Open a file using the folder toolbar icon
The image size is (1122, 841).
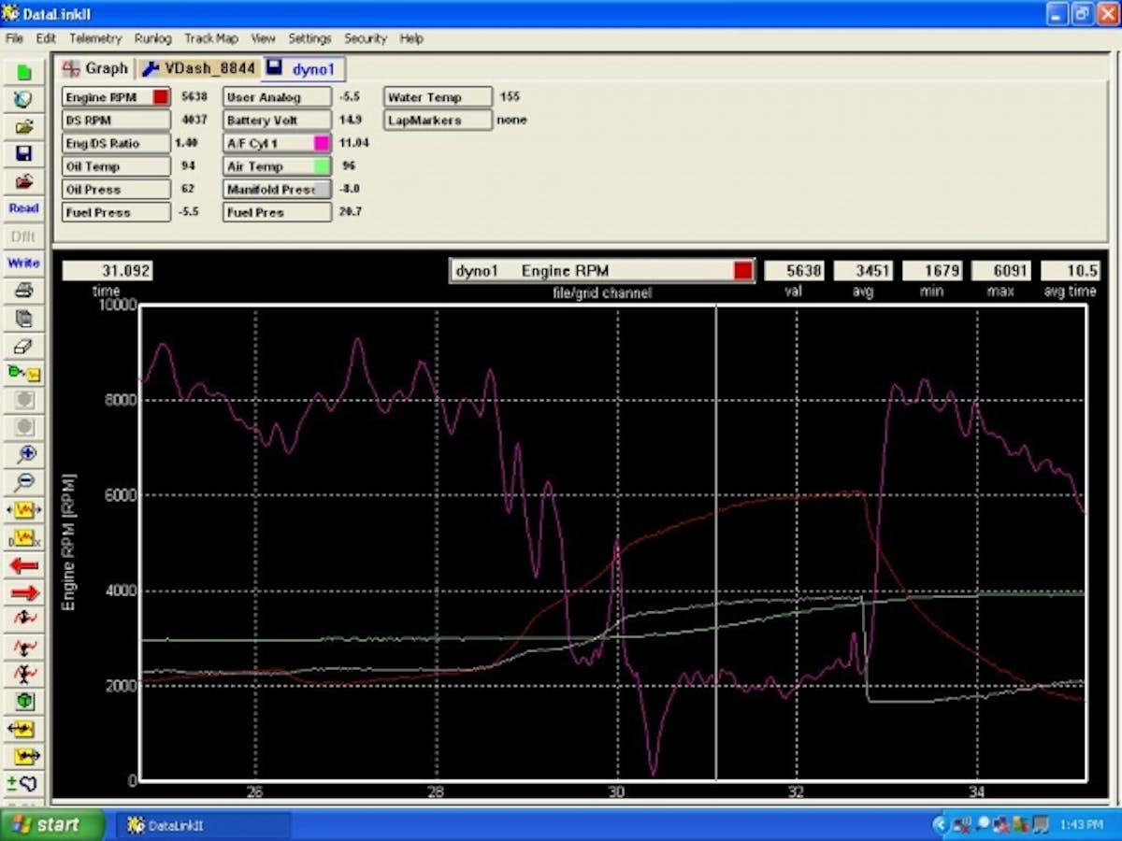[22, 125]
